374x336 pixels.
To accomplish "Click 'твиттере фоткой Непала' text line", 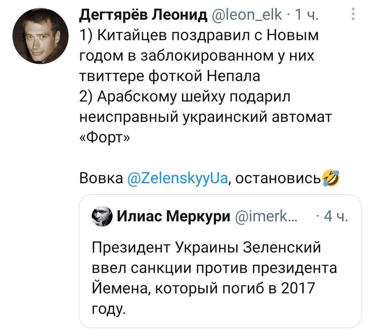I will 170,77.
